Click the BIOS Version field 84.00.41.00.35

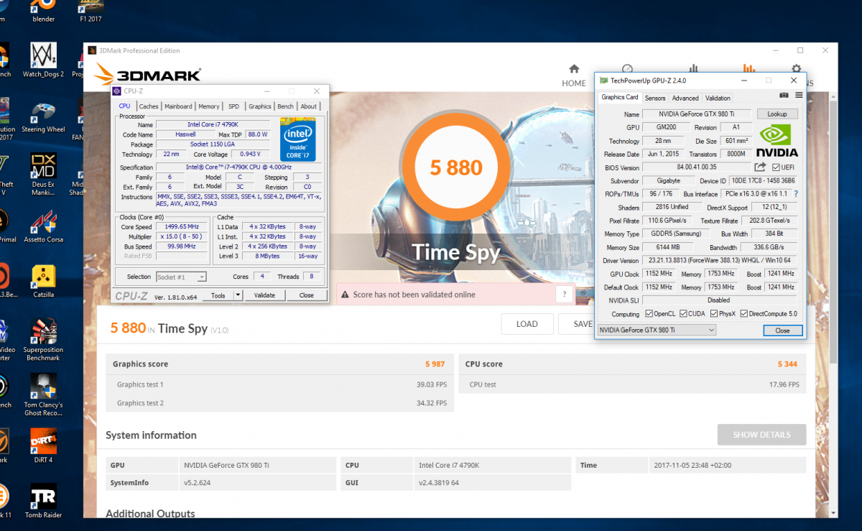[697, 167]
